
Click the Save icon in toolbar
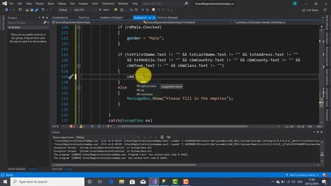click(x=32, y=10)
